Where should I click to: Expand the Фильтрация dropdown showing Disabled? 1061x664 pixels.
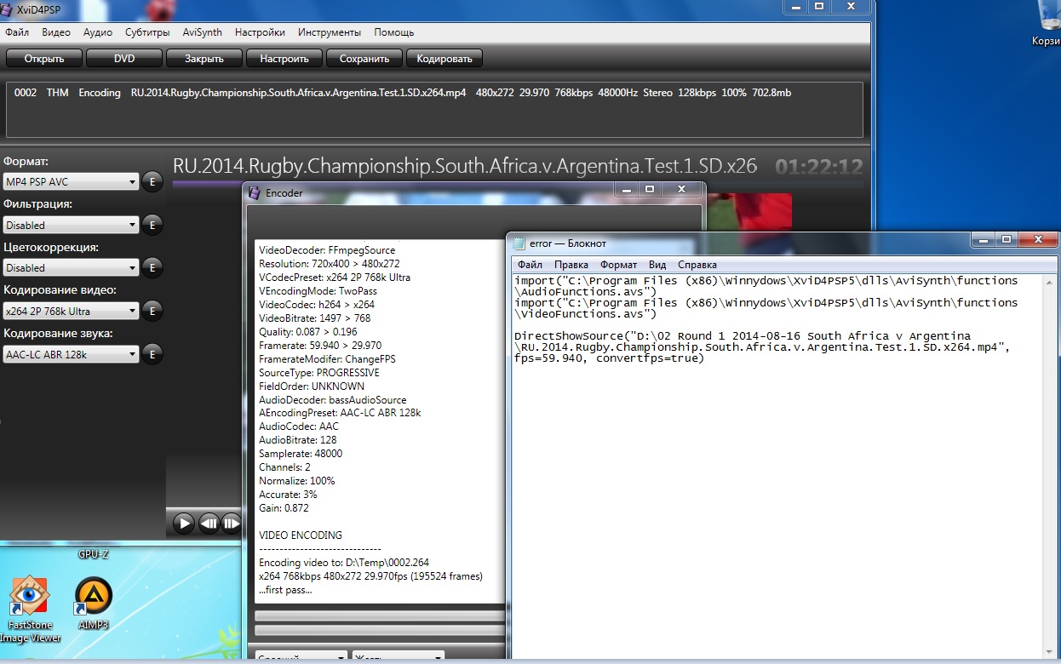(x=71, y=226)
